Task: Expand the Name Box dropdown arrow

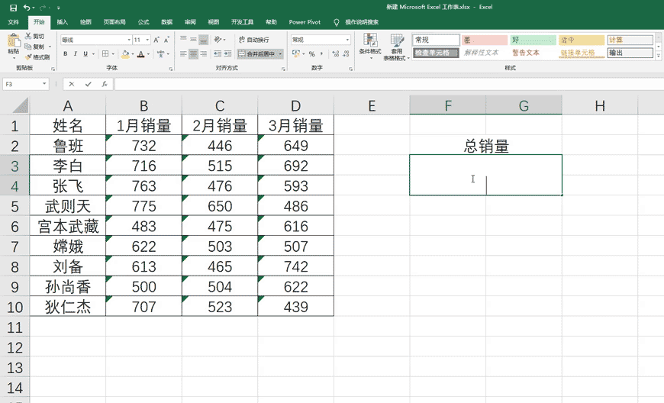Action: pos(44,84)
